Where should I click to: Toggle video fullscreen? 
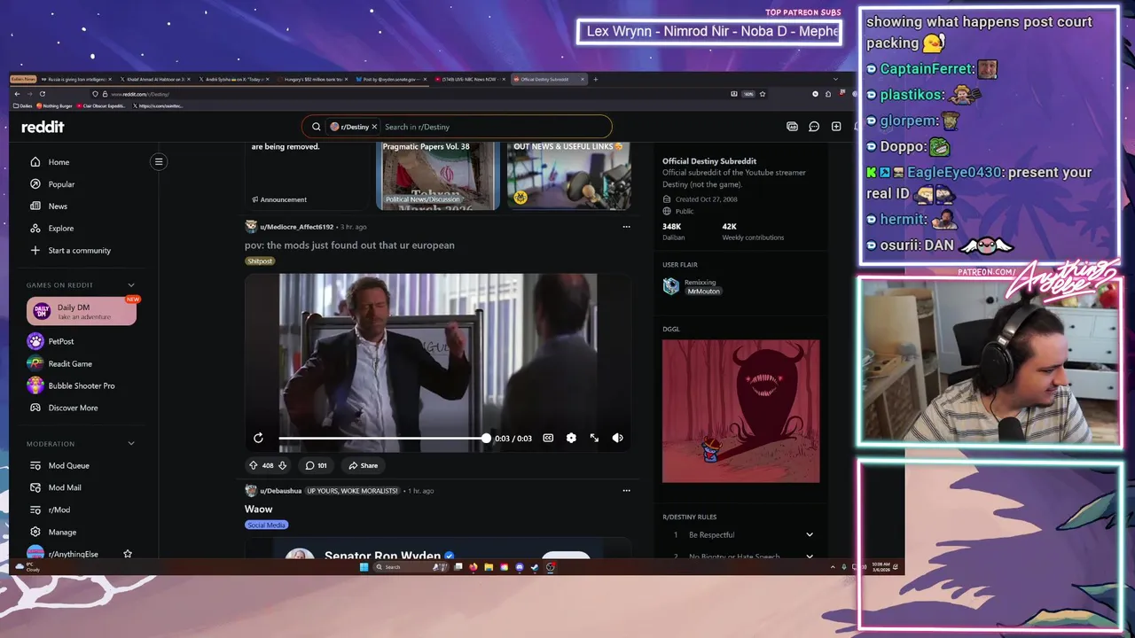coord(594,438)
